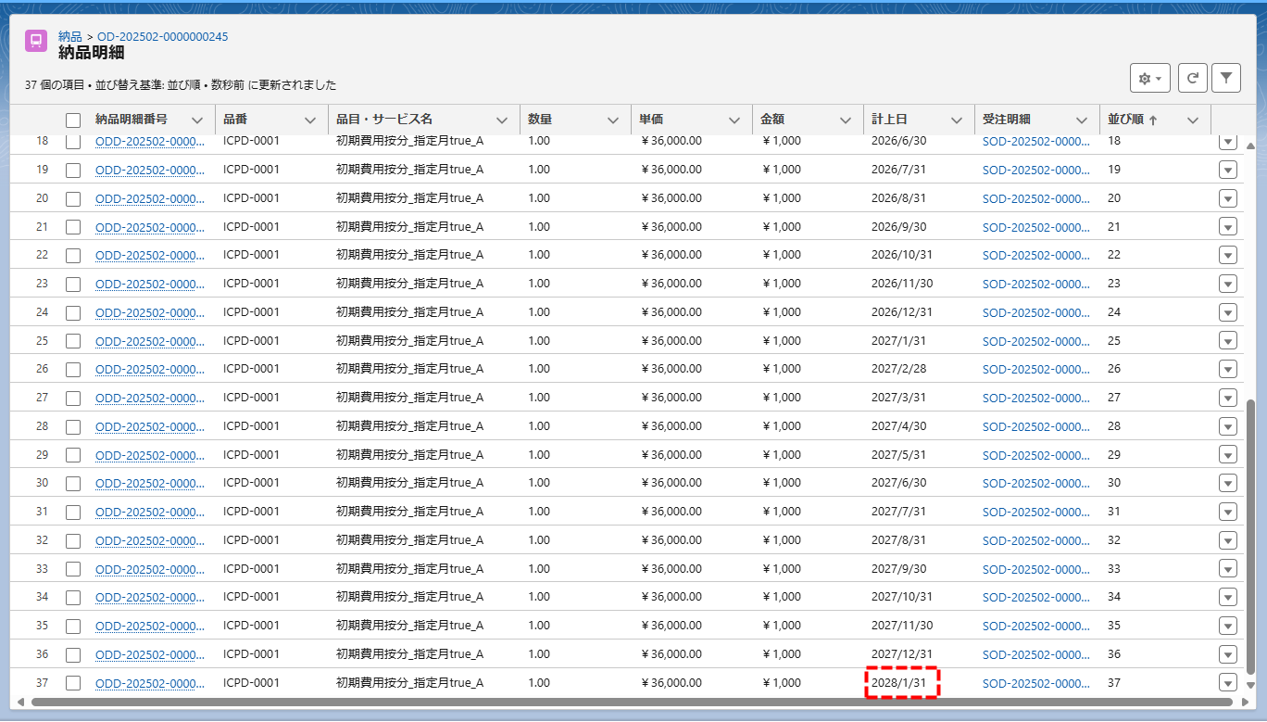Open row 37 action arrow menu
The image size is (1267, 722).
1227,683
